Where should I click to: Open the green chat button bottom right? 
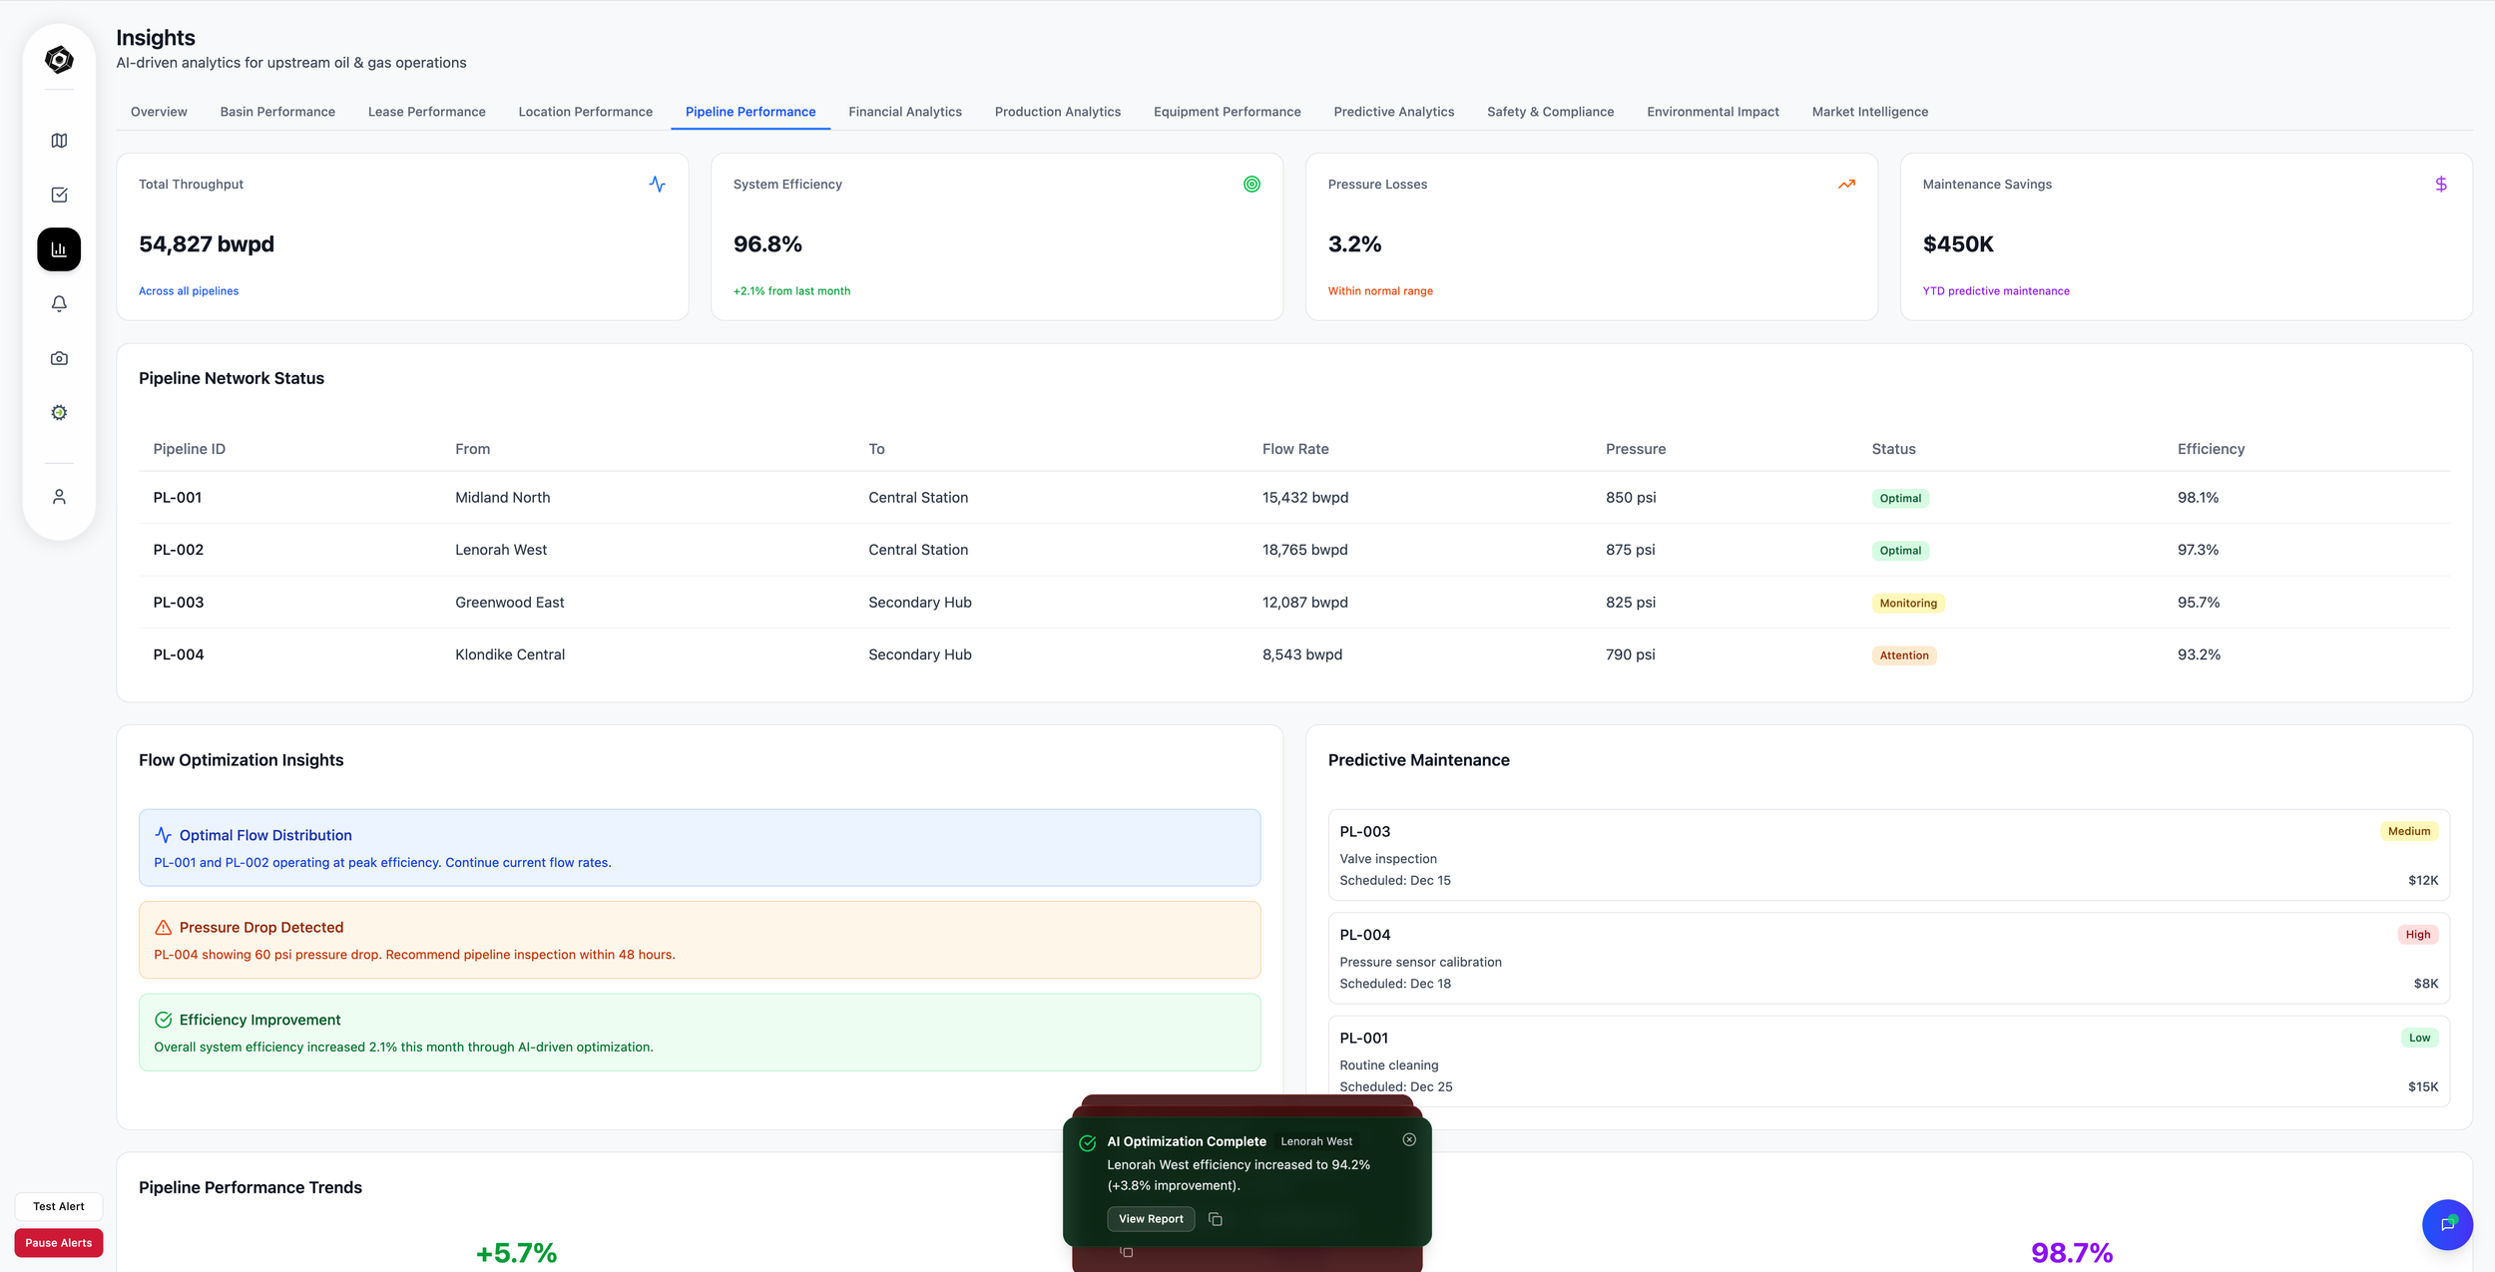click(x=2447, y=1225)
